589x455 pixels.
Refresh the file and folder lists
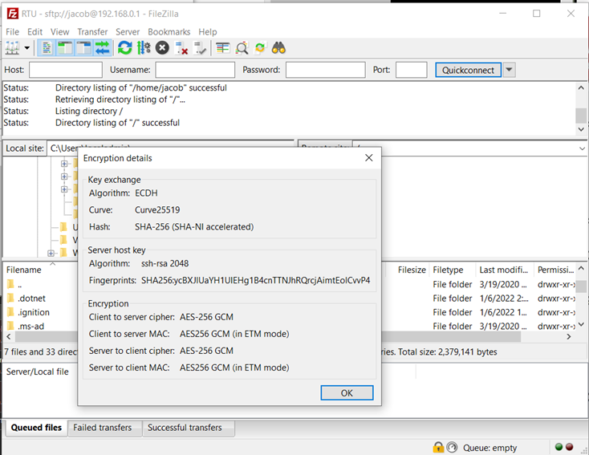coord(124,48)
